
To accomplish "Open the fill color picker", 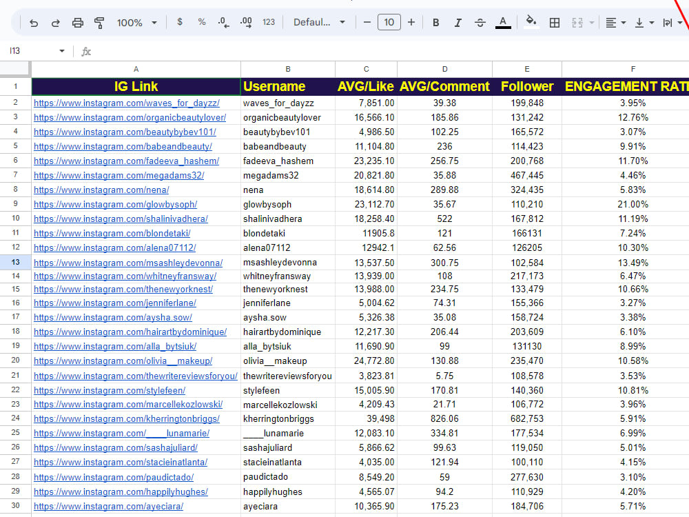I will pos(531,22).
